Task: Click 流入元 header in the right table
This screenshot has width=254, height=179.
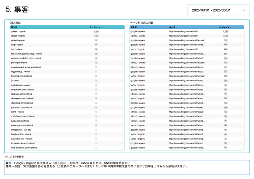Action: point(134,27)
